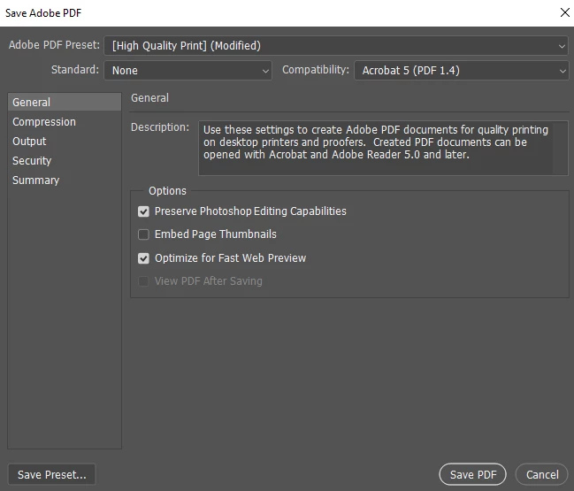Click the 'Options' group label
Viewport: 574px width, 491px height.
167,191
